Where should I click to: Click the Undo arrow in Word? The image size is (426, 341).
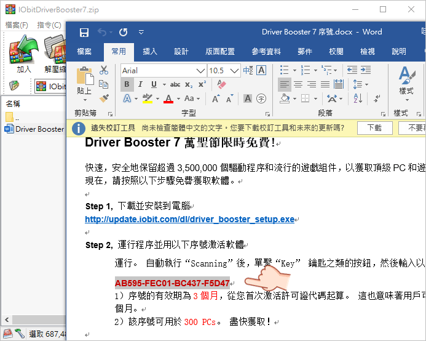(102, 33)
